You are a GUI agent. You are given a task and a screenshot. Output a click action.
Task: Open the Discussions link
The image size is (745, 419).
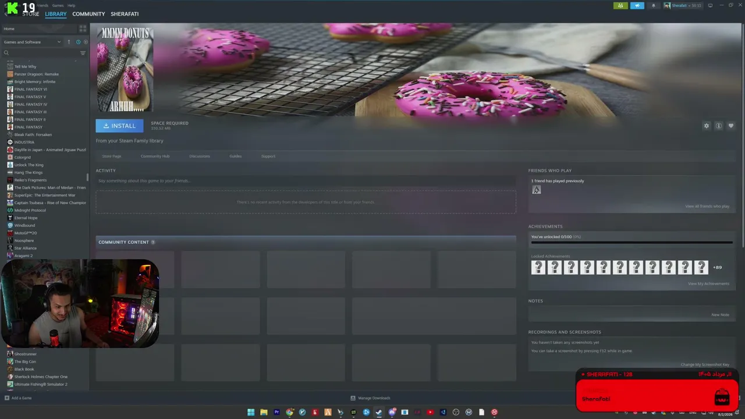pos(200,156)
